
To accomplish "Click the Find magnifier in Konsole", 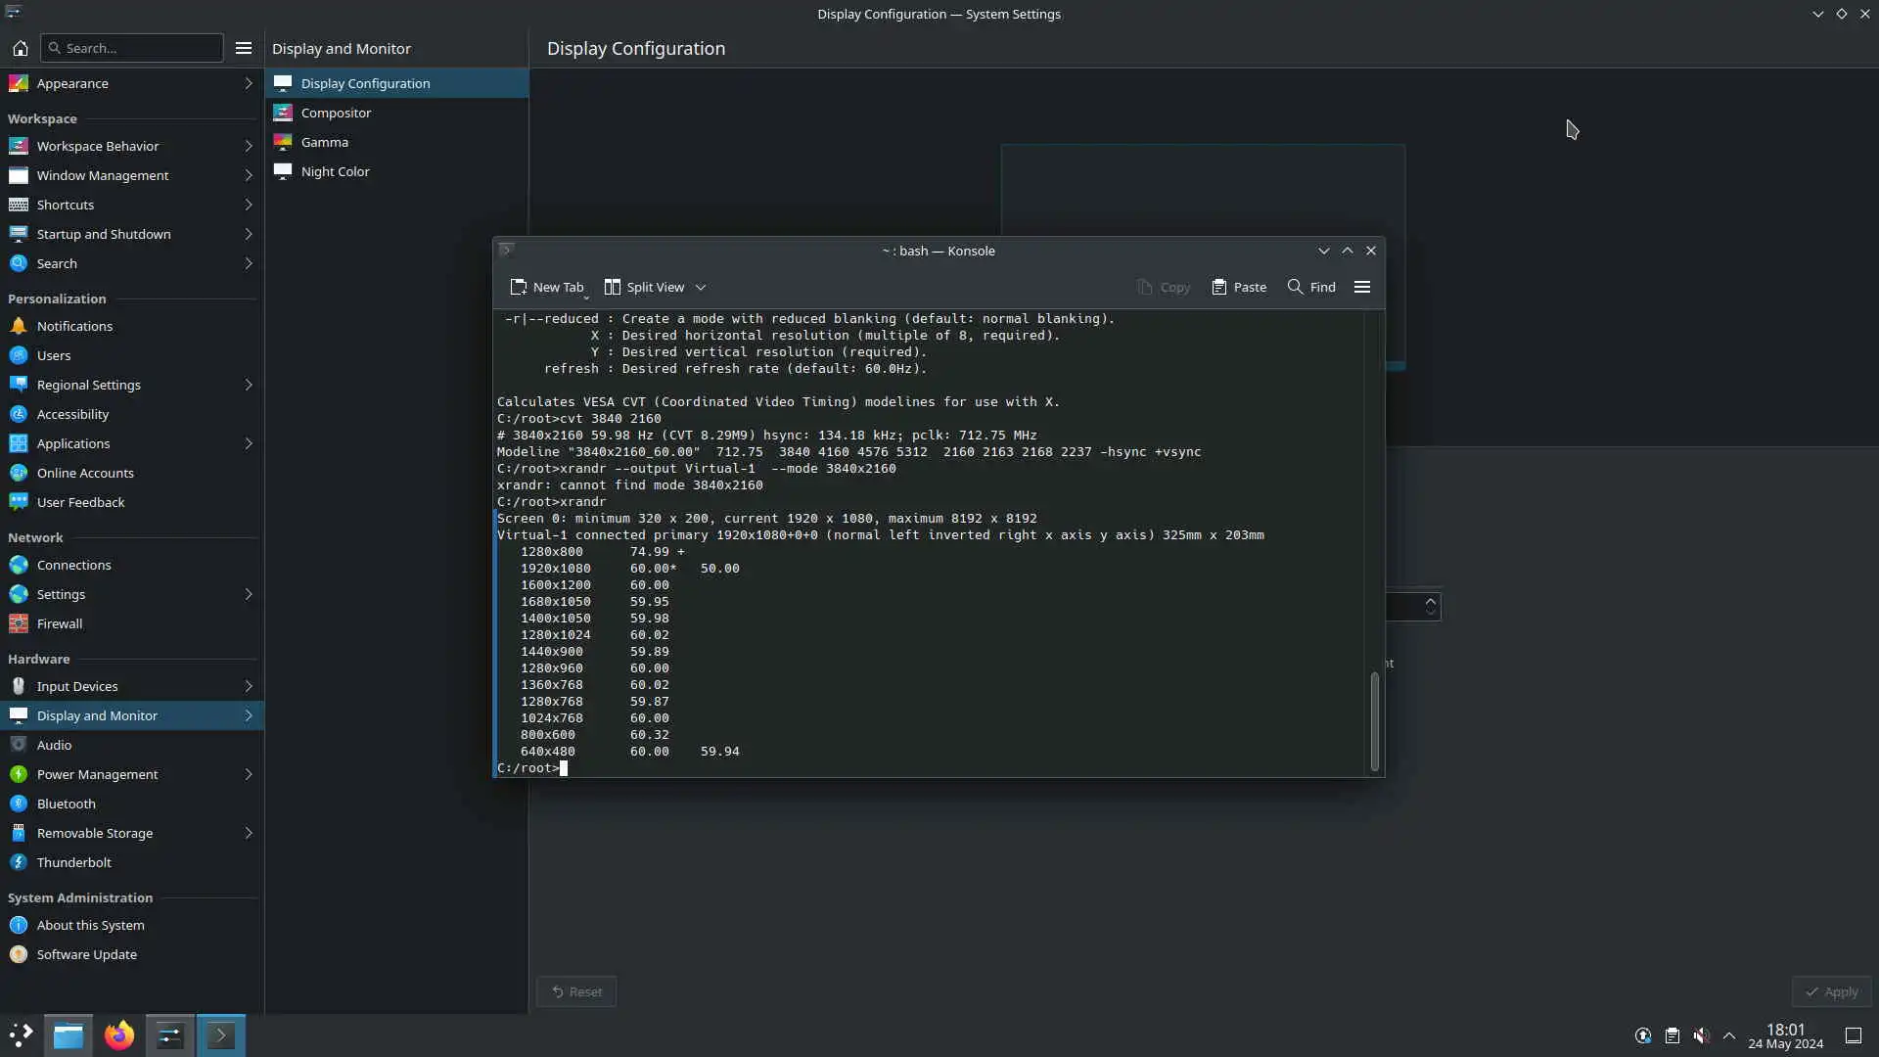I will (1296, 287).
